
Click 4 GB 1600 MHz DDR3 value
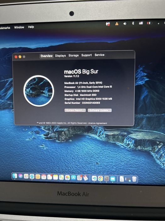[x=87, y=91]
